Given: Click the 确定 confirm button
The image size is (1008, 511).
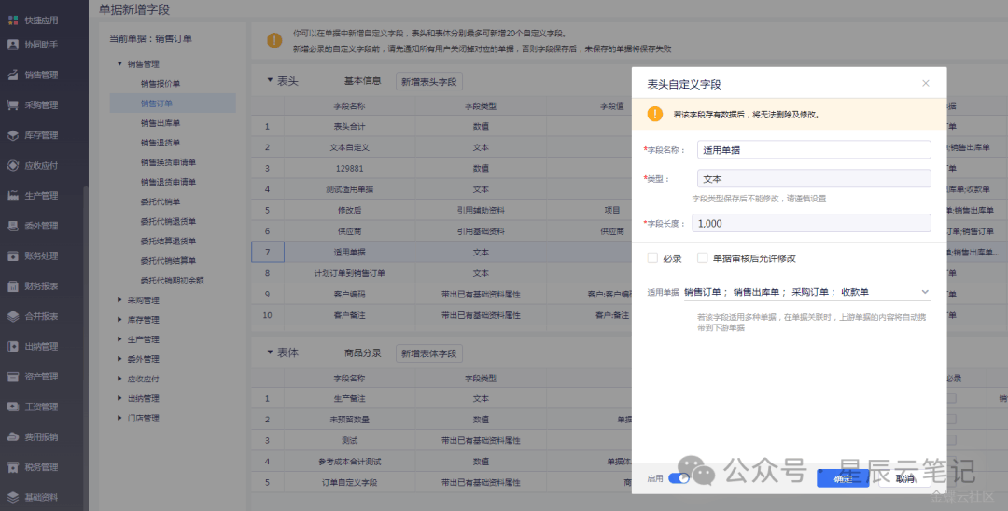Looking at the screenshot, I should (842, 478).
